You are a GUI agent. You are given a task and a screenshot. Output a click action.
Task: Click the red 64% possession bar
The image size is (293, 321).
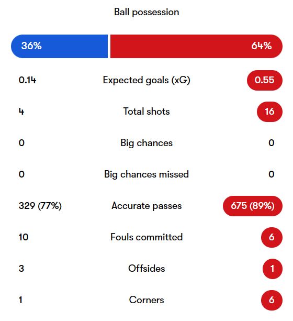click(x=196, y=46)
